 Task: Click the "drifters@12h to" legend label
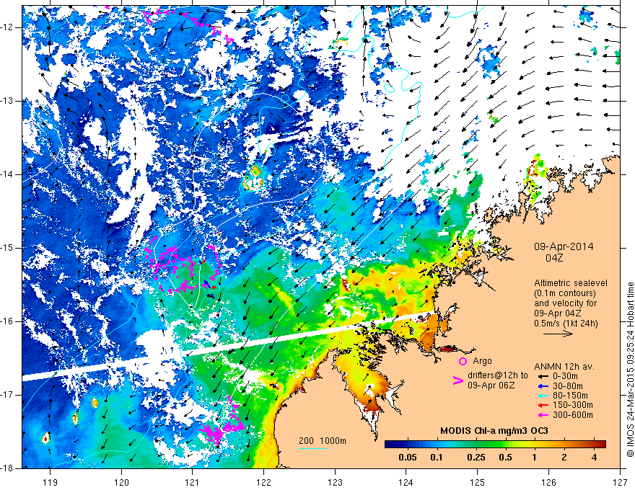coord(498,375)
